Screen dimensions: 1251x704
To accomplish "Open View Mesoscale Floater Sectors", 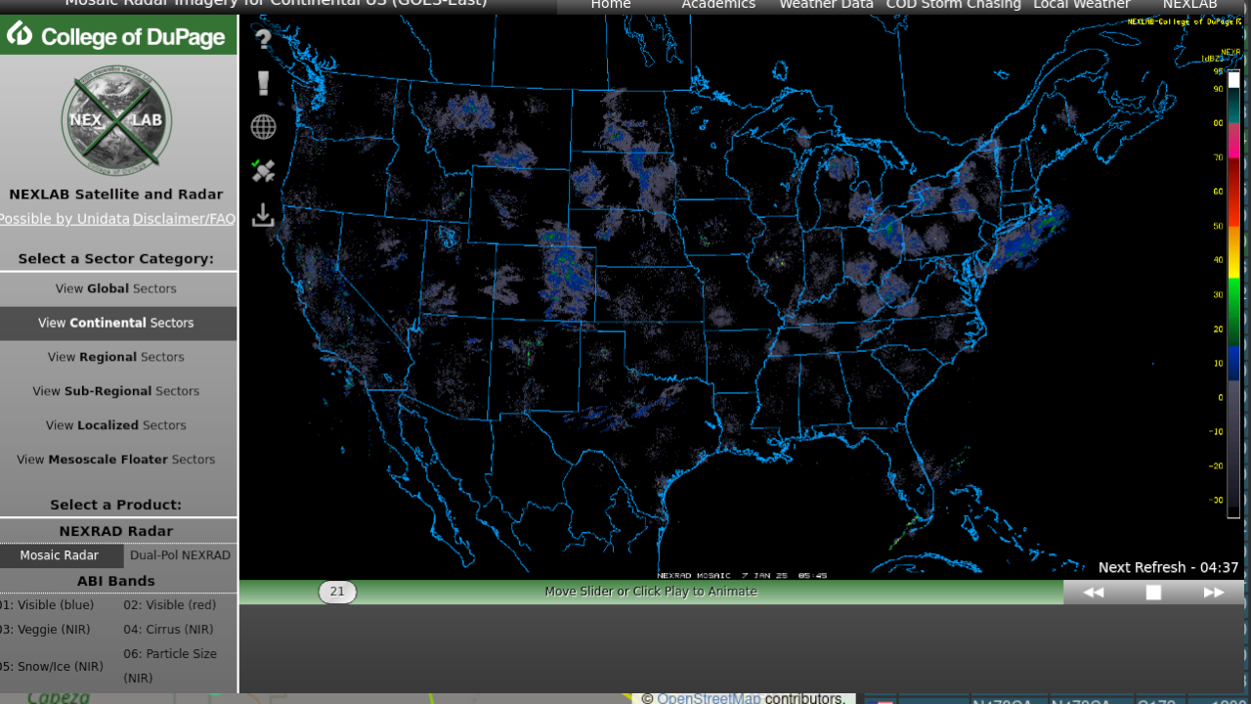I will pos(116,460).
